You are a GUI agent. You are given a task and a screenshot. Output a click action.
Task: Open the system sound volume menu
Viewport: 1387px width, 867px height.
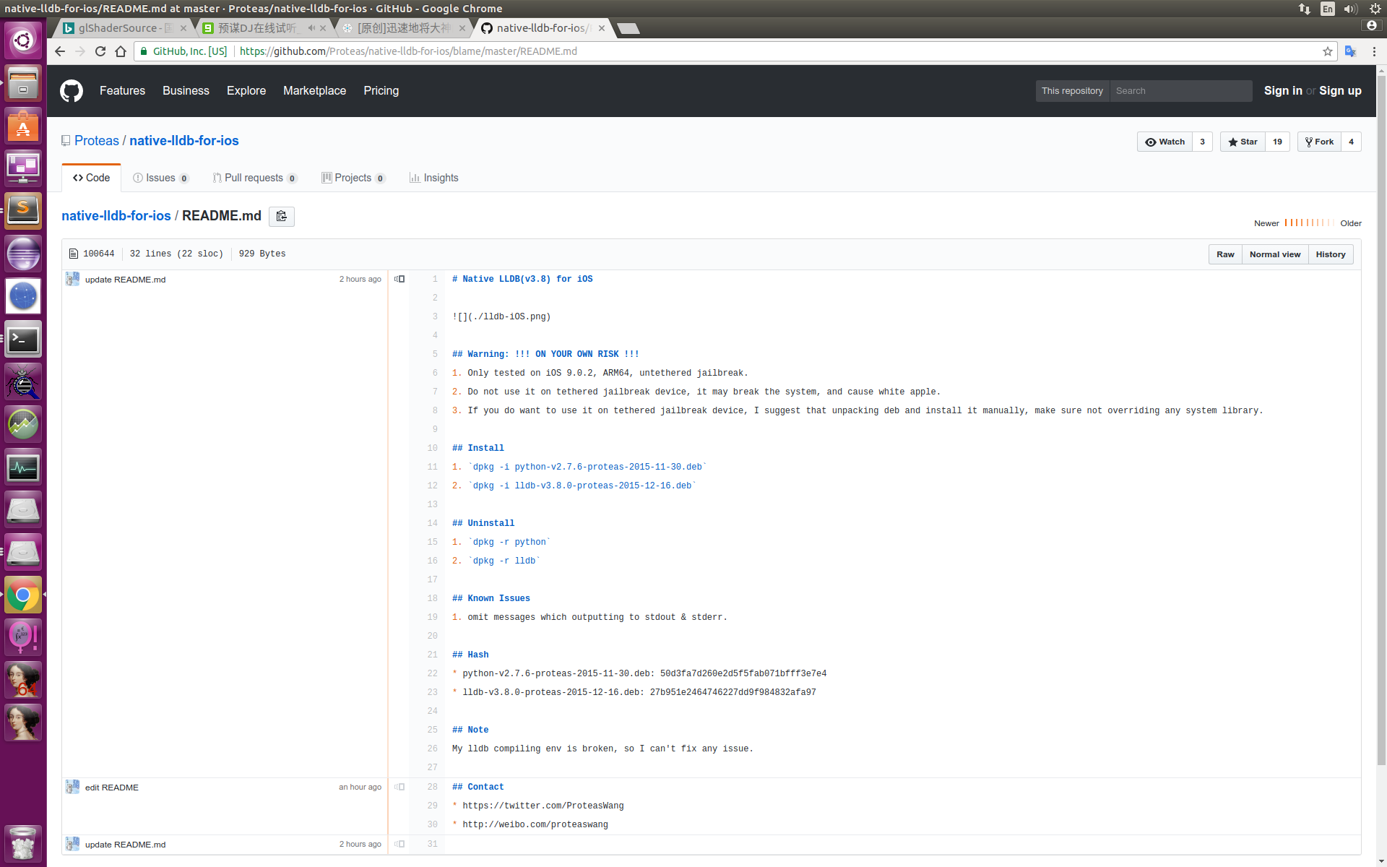tap(1350, 9)
